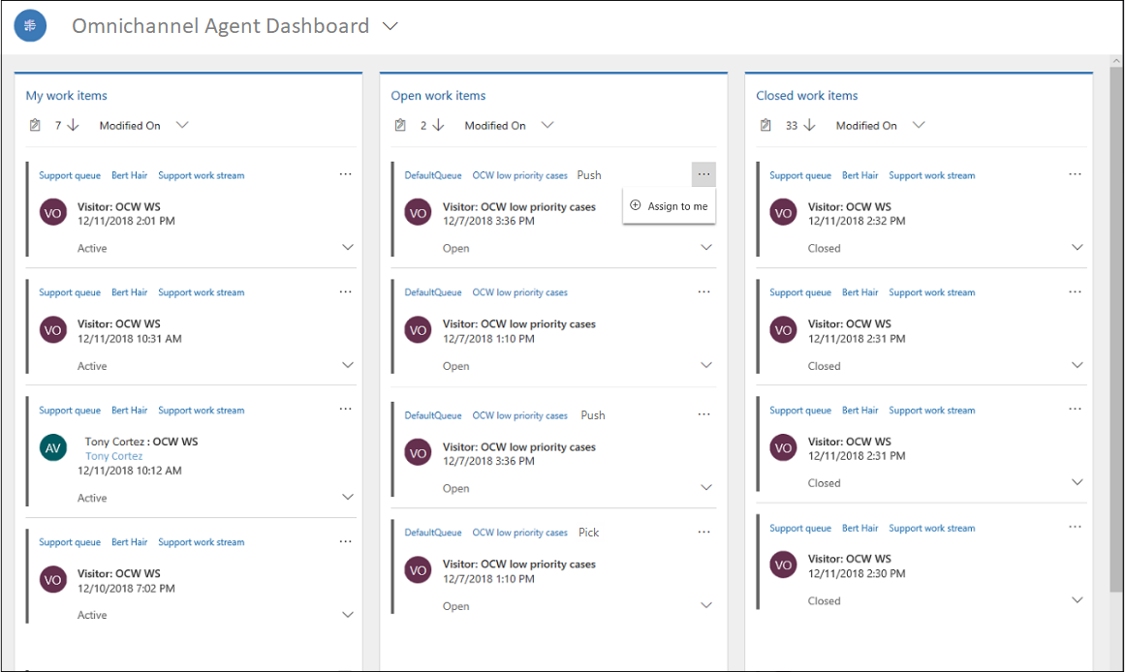This screenshot has height=672, width=1125.
Task: Open the Tony Cortez contact link
Action: (113, 456)
